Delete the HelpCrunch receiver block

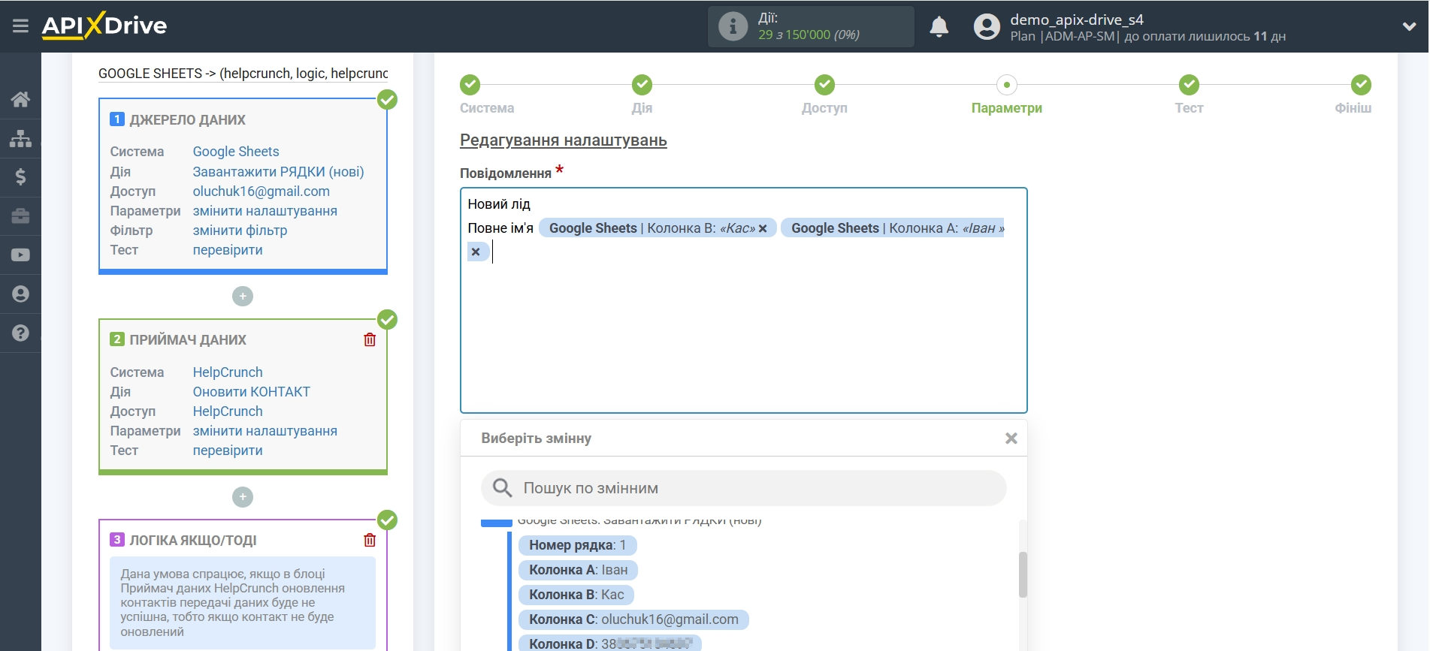[370, 339]
